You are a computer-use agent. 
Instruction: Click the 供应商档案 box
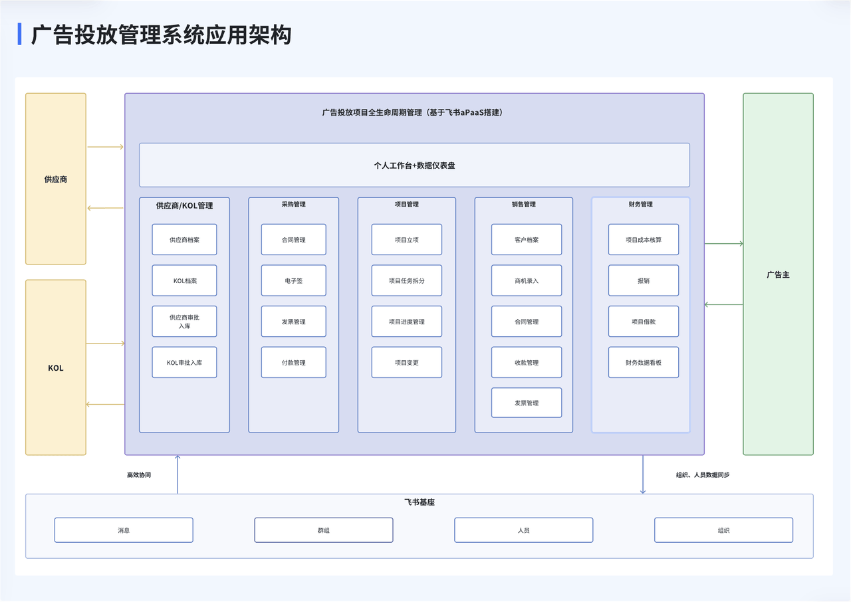point(184,239)
